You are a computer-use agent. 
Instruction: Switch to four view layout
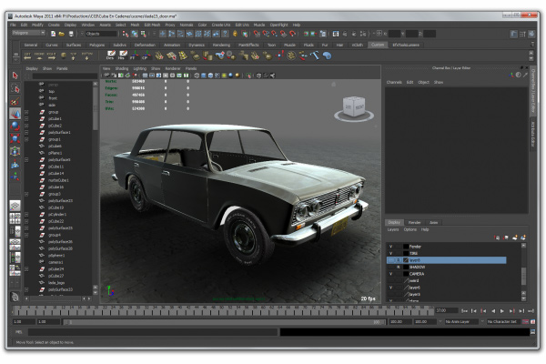click(x=15, y=218)
